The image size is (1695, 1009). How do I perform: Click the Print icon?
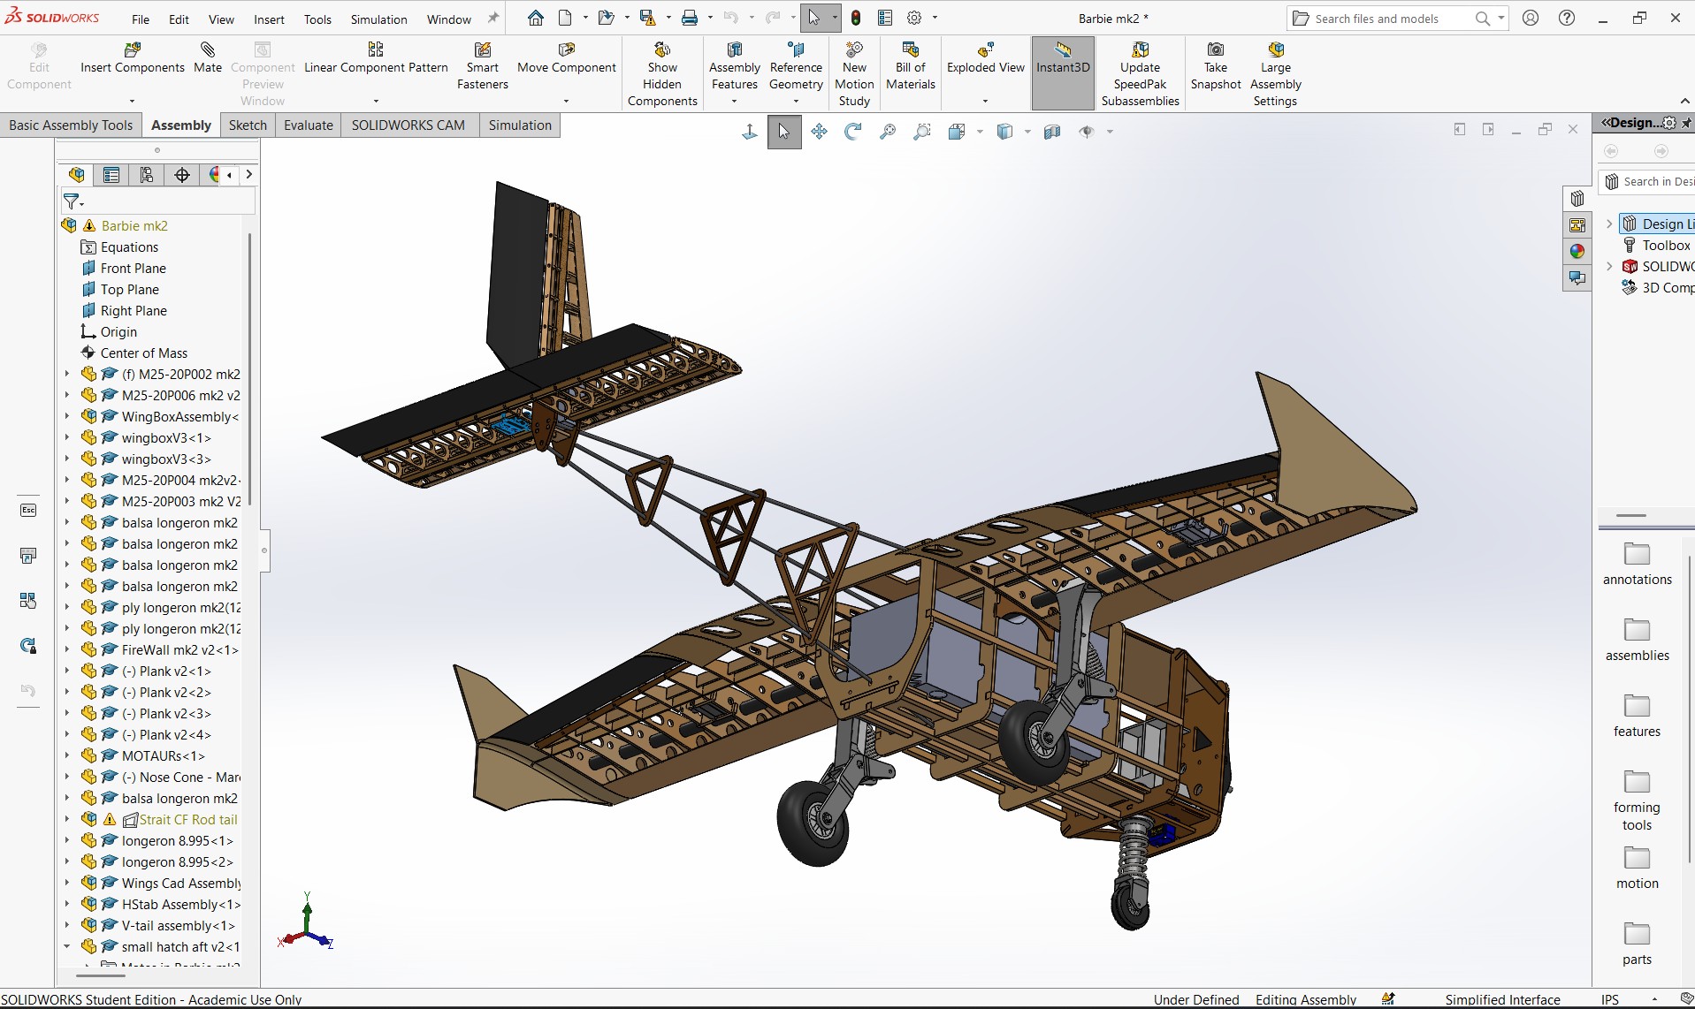click(690, 18)
